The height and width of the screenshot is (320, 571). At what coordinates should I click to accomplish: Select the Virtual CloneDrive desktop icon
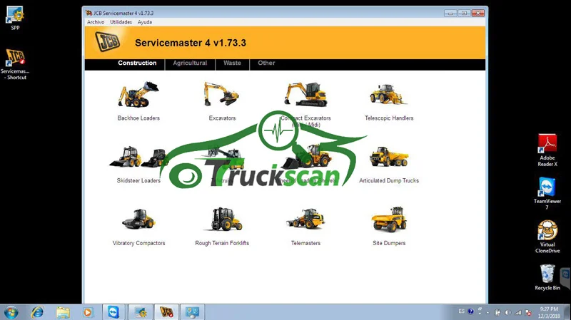pos(547,237)
